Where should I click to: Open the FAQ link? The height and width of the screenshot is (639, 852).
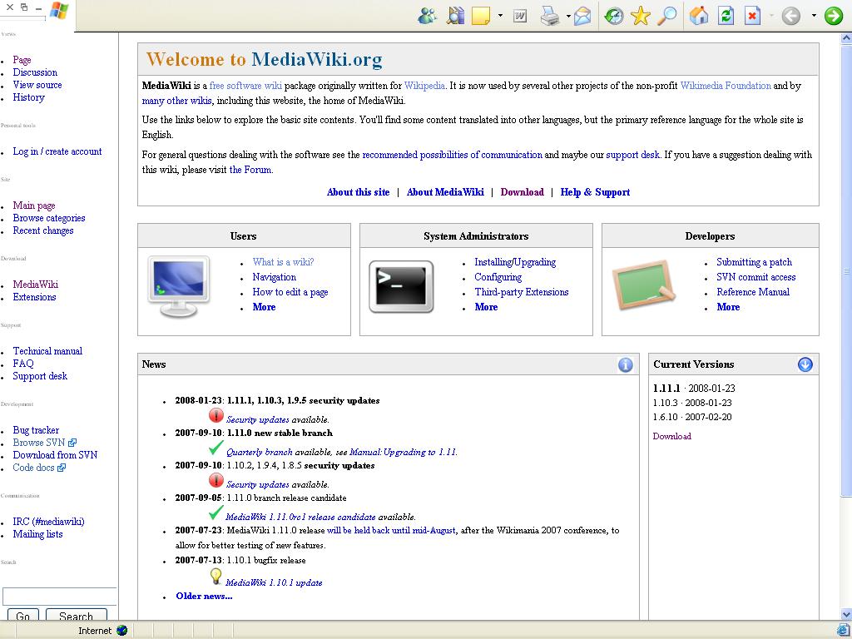point(23,364)
